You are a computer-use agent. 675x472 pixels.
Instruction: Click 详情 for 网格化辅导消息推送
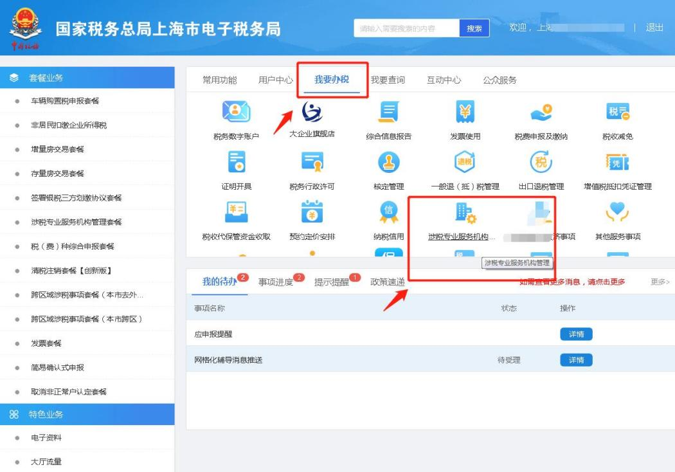click(x=576, y=360)
